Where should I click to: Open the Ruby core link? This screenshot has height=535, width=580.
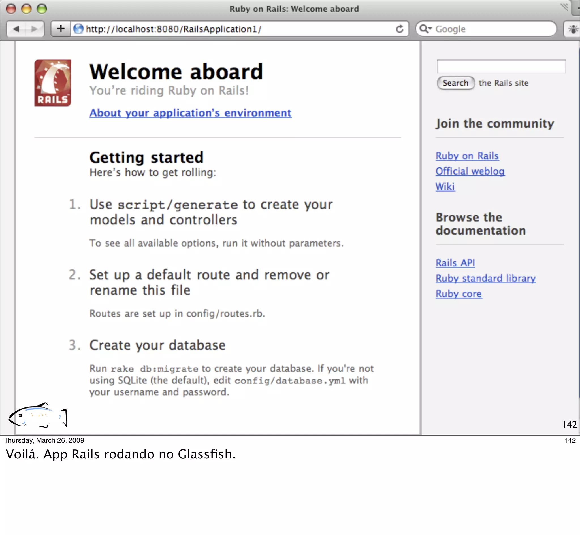(459, 294)
